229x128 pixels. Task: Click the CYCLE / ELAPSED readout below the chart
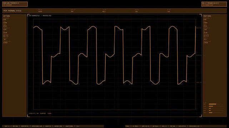(x=40, y=113)
